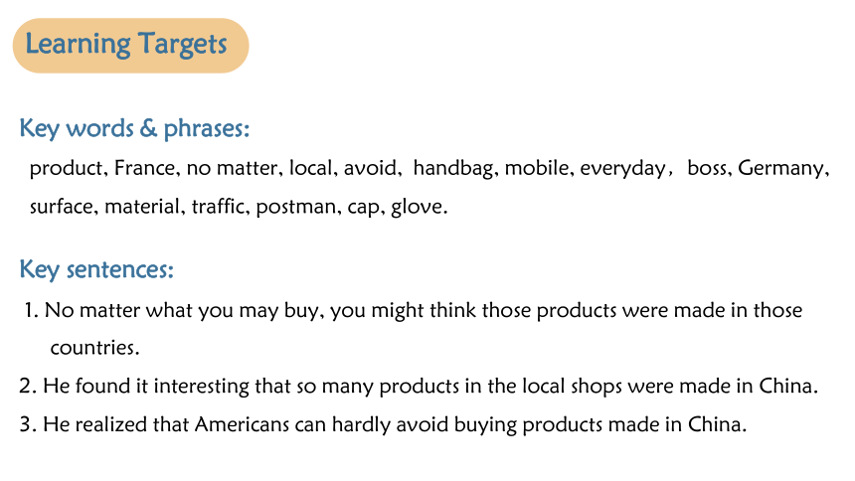Select sentence 2 beginning 'He found it interesting'
This screenshot has width=855, height=481.
click(x=419, y=387)
